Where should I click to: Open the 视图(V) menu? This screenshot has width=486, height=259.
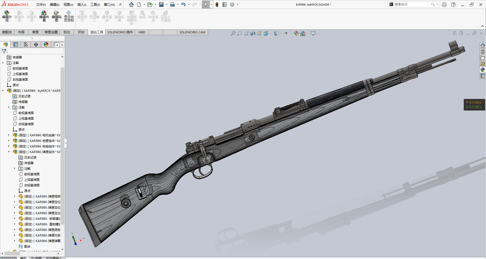point(68,5)
